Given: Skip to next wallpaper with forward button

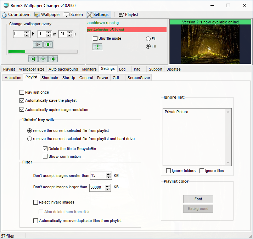Looking at the screenshot, I should [53, 59].
